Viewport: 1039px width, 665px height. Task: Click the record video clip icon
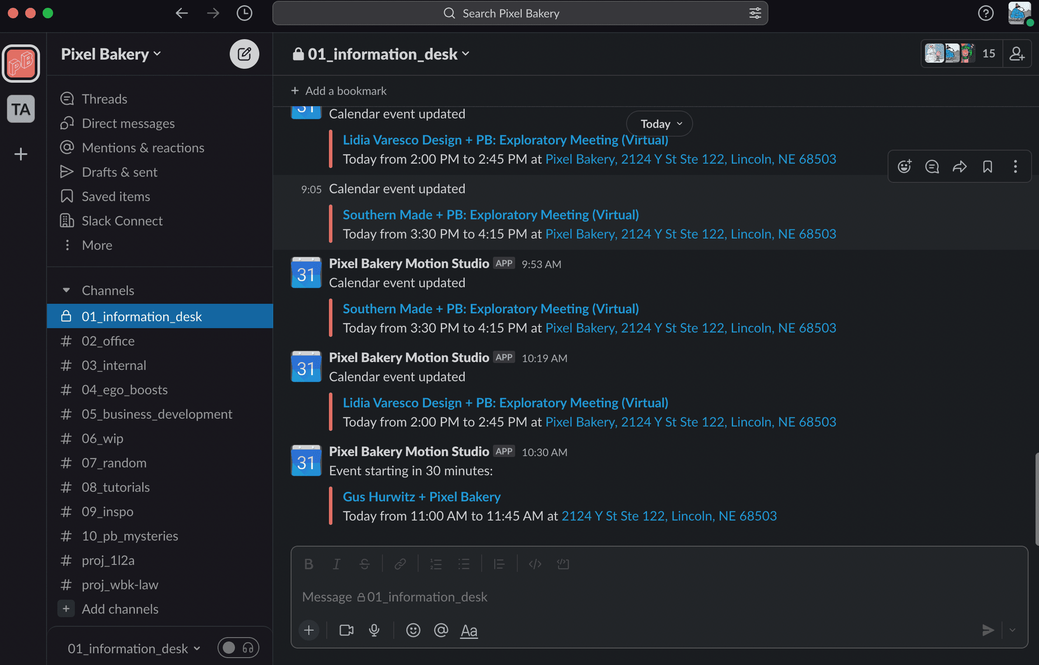[346, 630]
